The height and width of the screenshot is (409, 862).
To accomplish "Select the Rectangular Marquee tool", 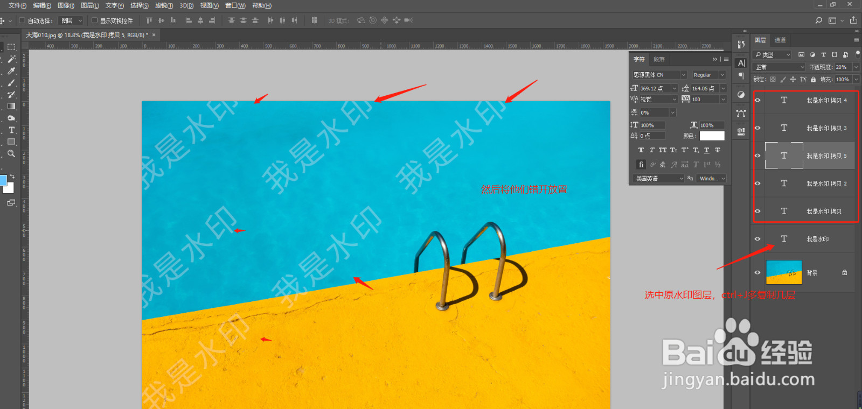I will pyautogui.click(x=11, y=47).
